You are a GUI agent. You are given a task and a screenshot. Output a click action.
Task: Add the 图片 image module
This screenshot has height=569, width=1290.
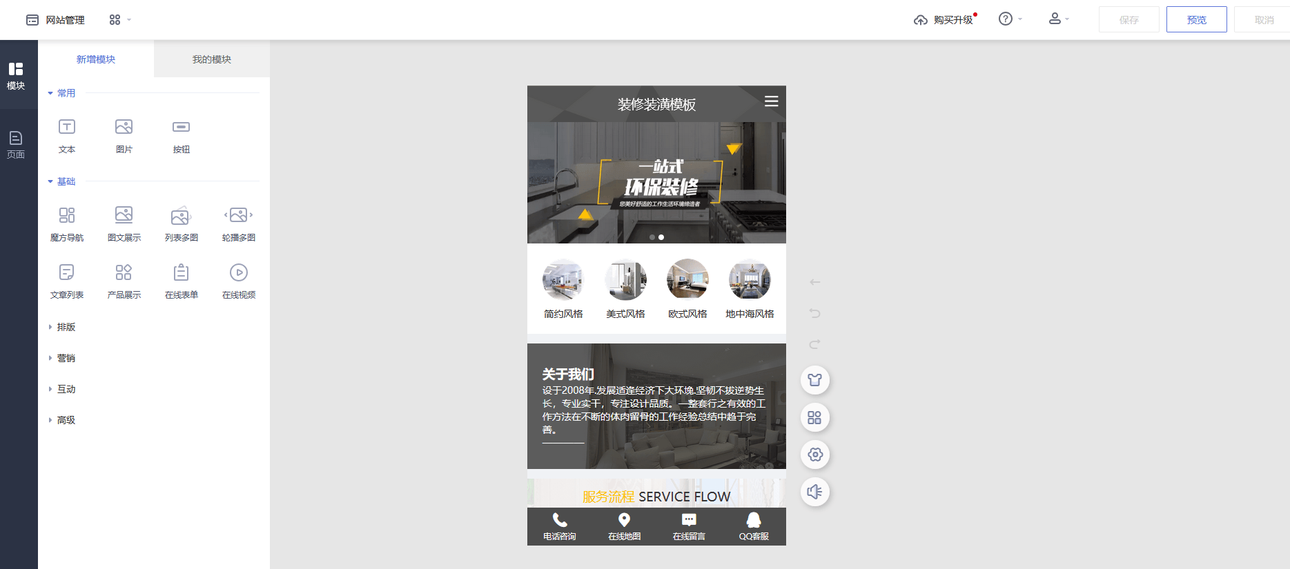(x=124, y=128)
